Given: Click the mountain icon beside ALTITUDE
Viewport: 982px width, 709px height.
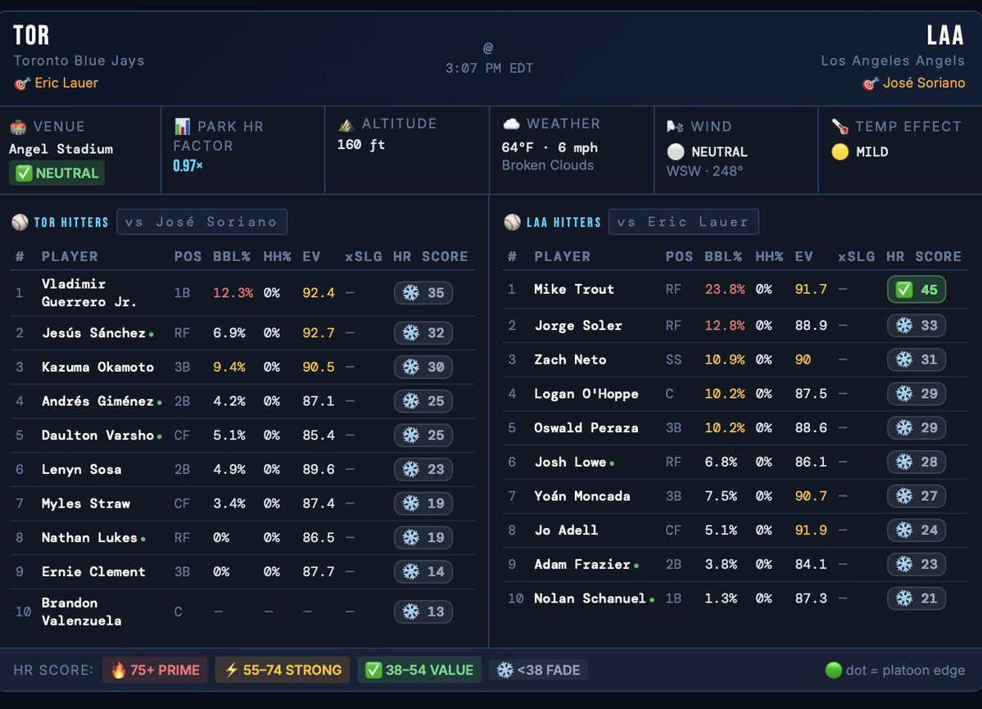Looking at the screenshot, I should coord(346,124).
